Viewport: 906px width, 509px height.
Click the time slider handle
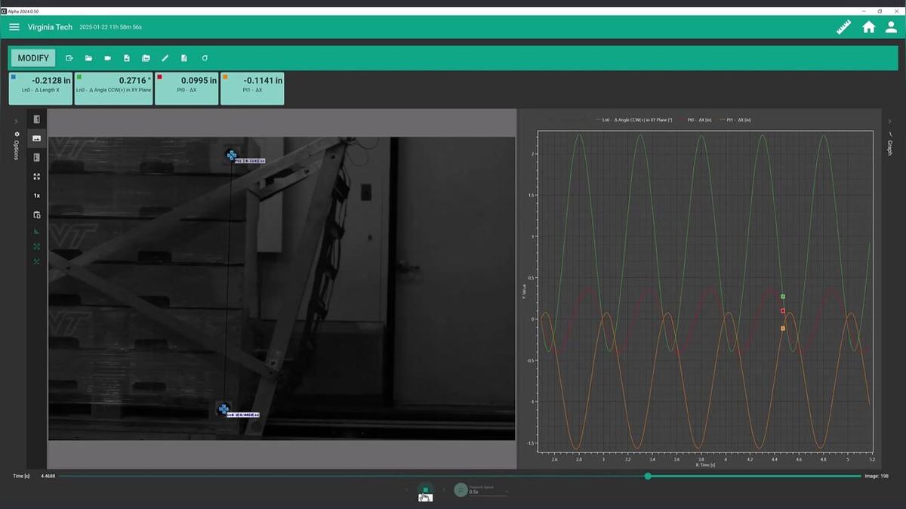[648, 476]
